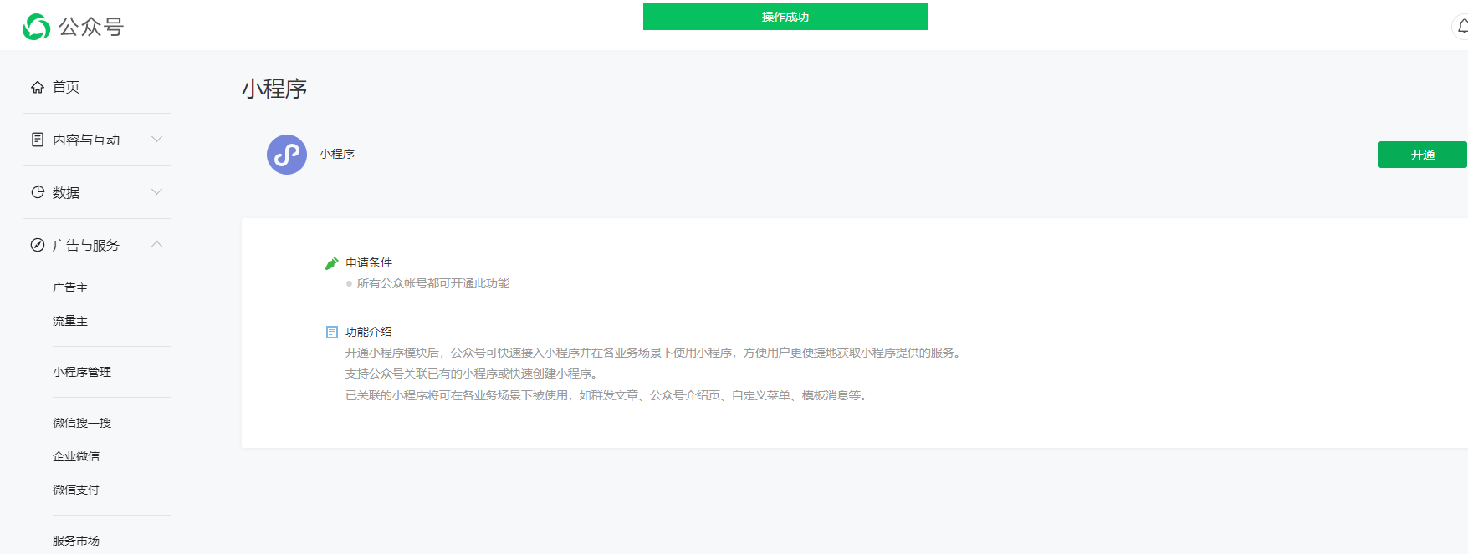Click the 申请条件 heading text
The image size is (1468, 554).
[369, 262]
